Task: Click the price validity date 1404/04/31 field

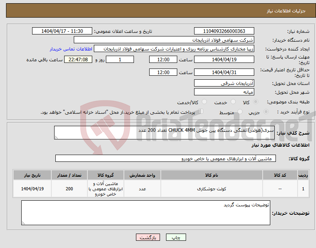Action: coord(224,72)
